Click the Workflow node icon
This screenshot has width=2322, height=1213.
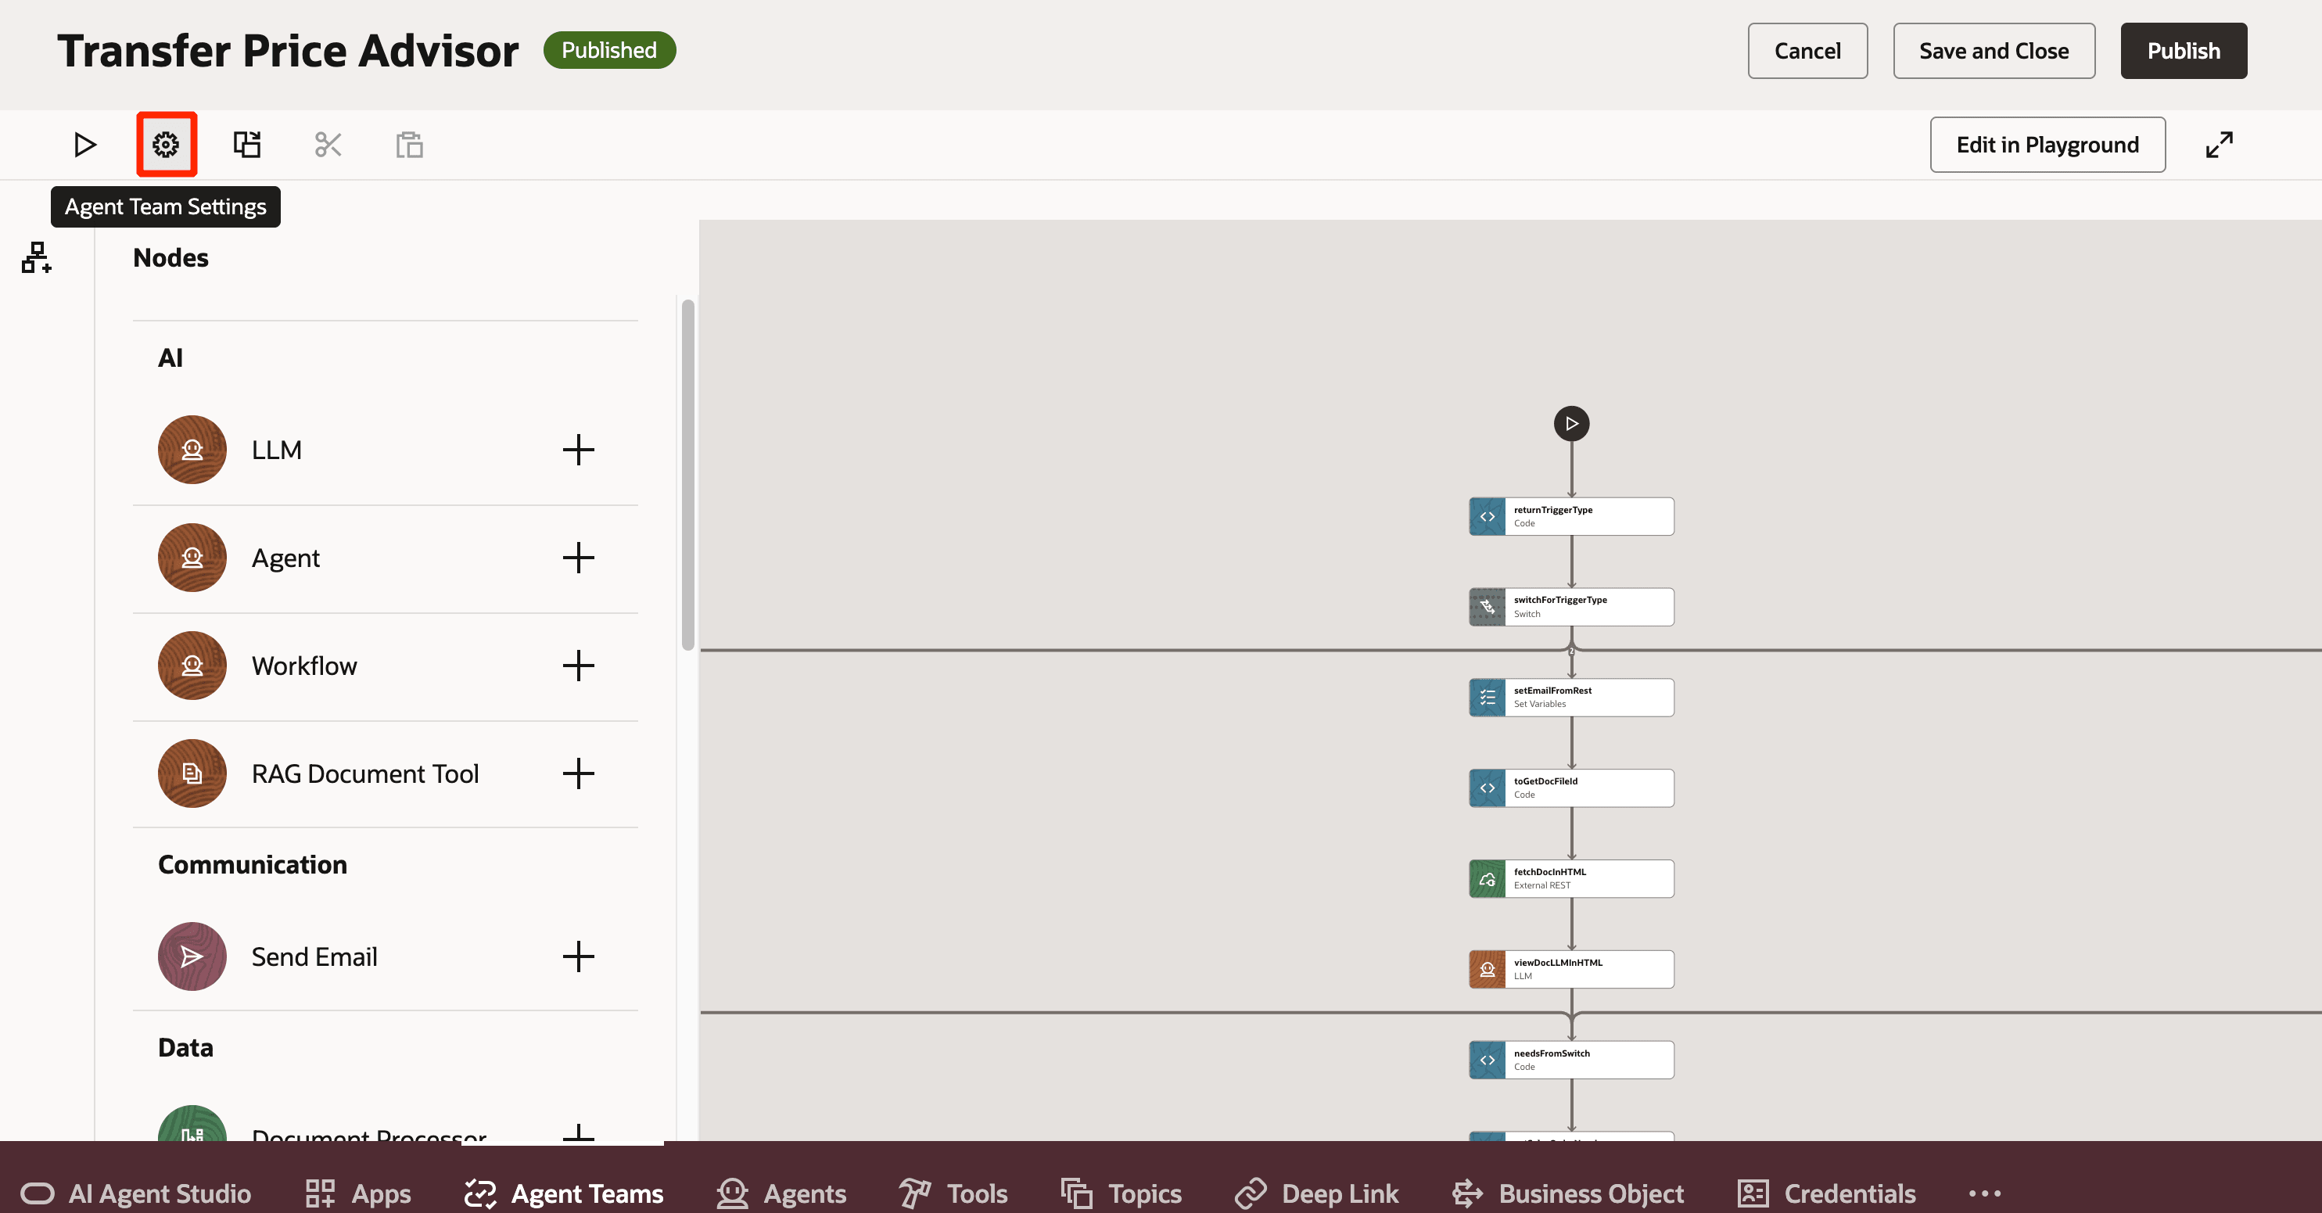(x=192, y=666)
